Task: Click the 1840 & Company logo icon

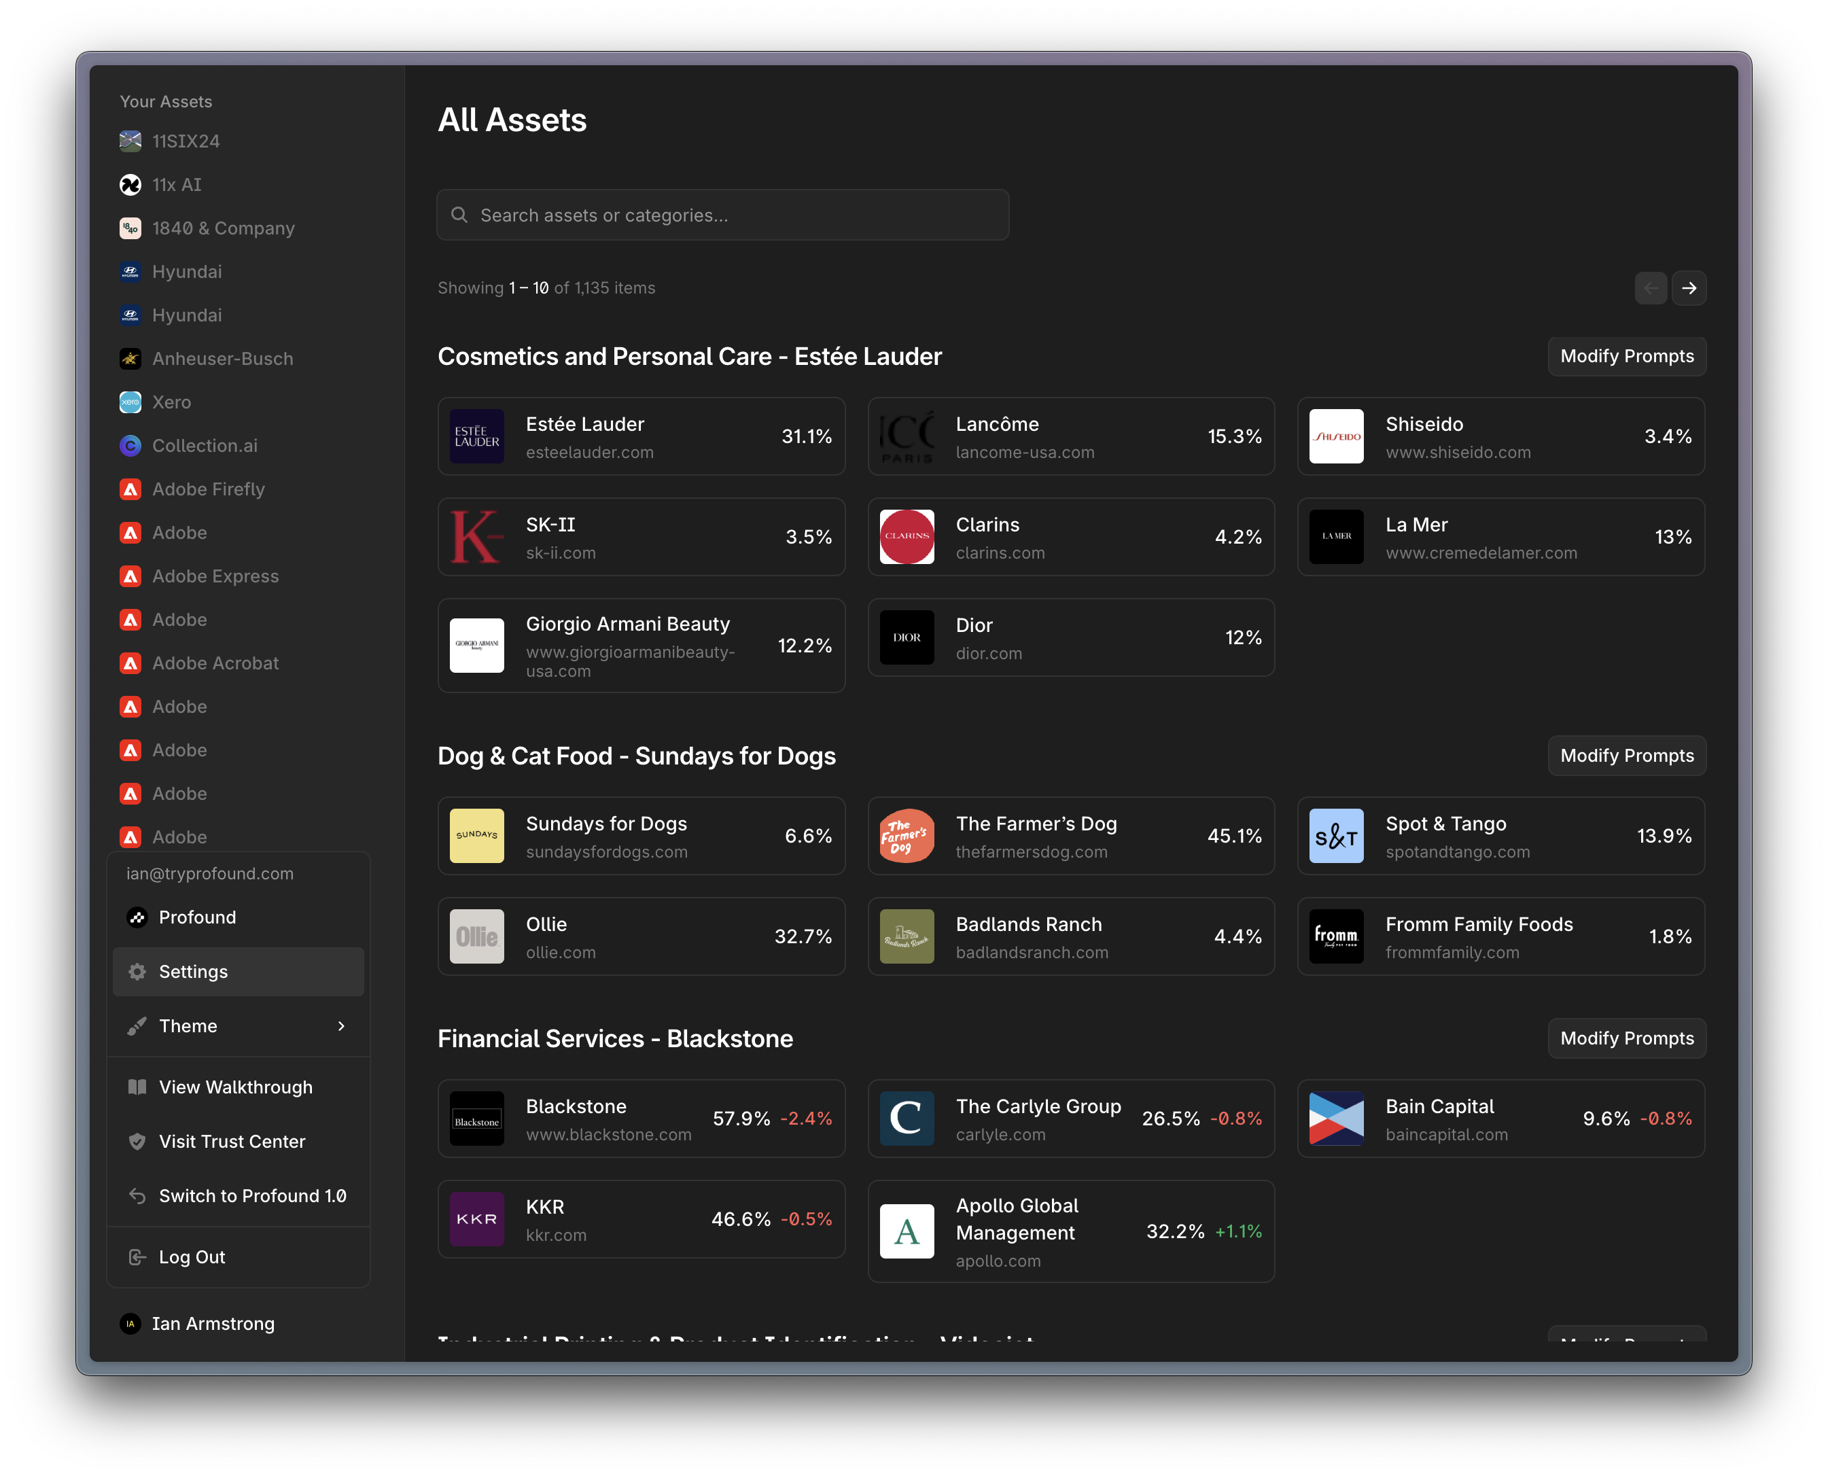Action: (130, 228)
